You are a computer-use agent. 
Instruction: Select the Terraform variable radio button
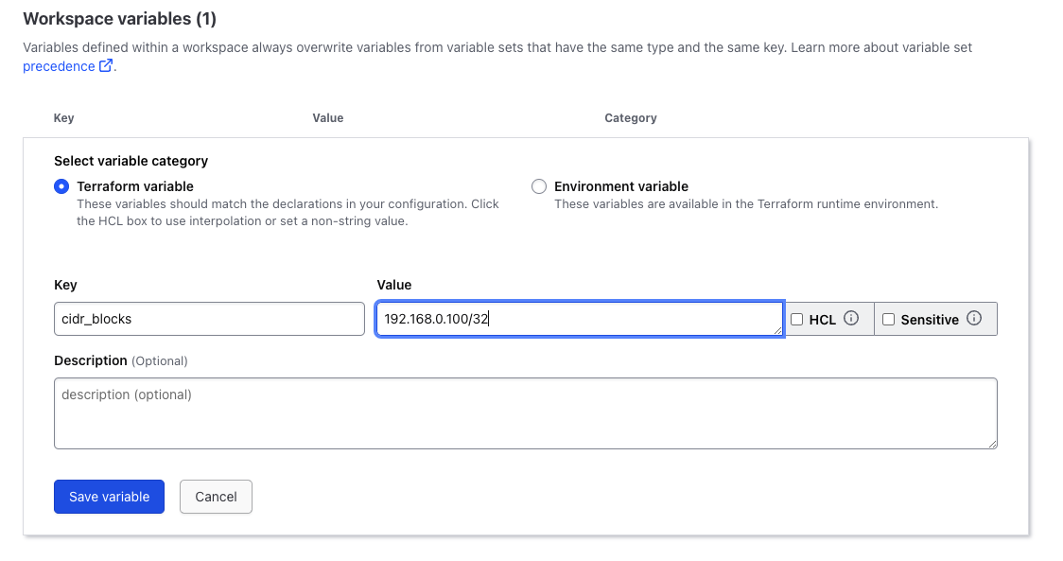tap(62, 186)
